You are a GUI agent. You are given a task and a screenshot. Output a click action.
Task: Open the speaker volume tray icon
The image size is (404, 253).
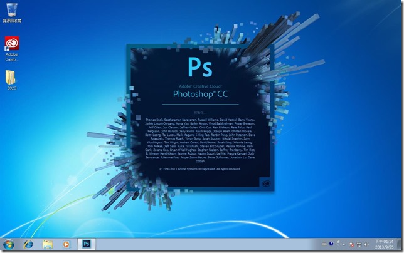366,244
